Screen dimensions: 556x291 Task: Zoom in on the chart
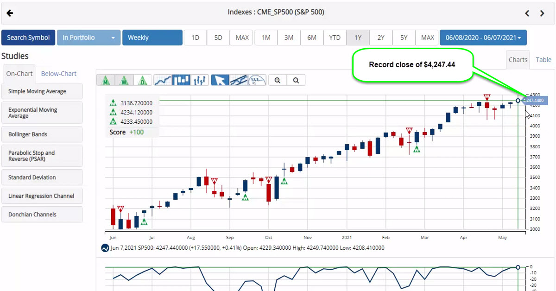coord(278,80)
